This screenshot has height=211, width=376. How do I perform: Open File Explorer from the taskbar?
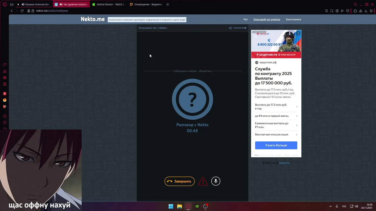click(x=179, y=206)
